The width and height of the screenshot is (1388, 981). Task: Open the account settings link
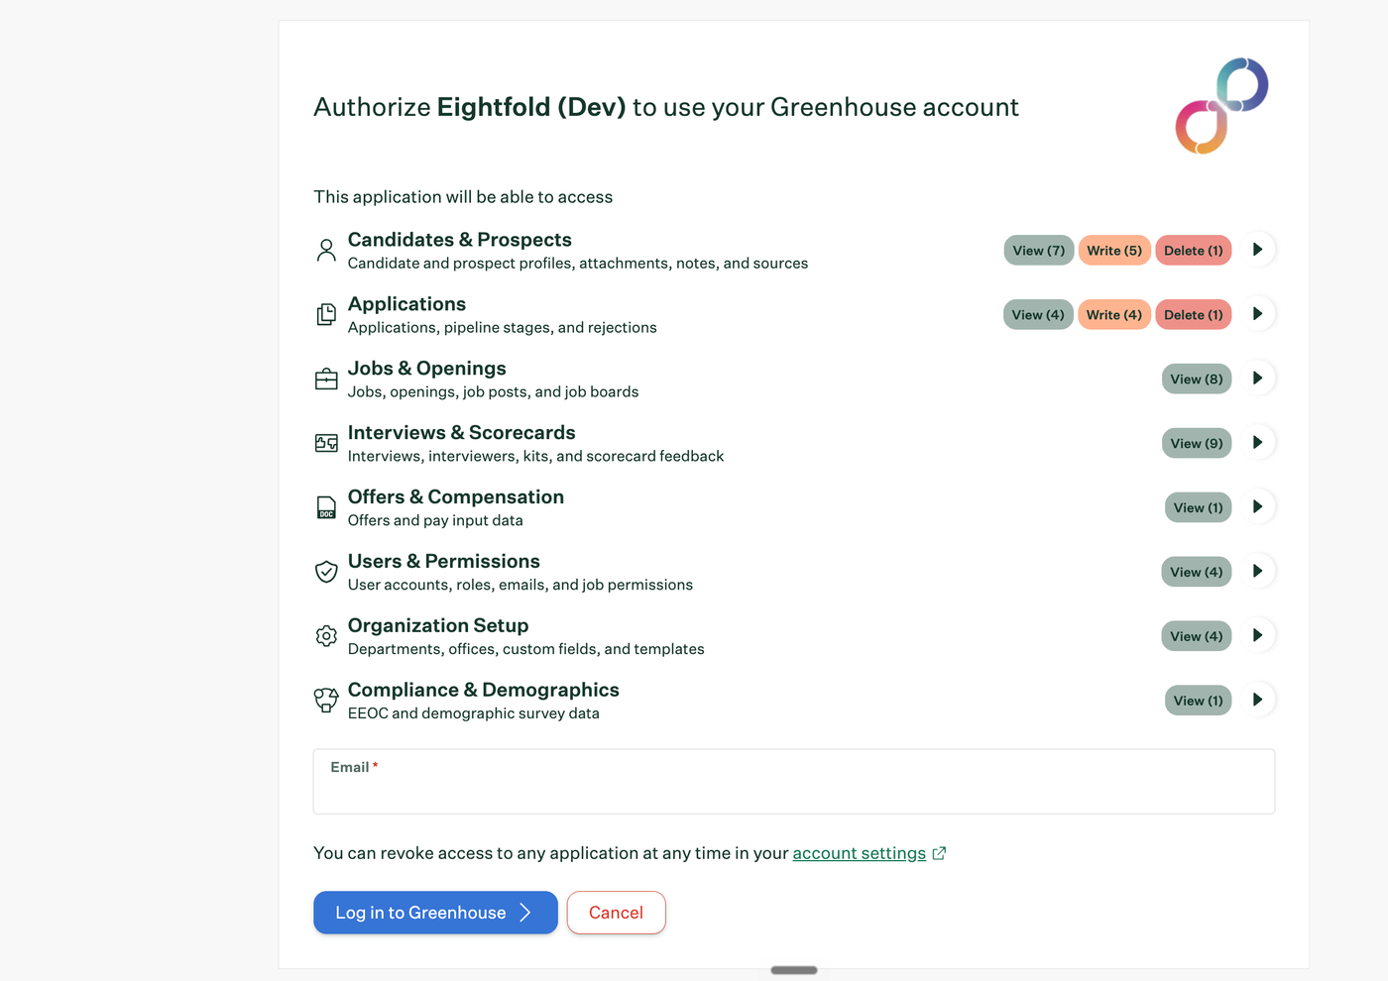(x=860, y=853)
